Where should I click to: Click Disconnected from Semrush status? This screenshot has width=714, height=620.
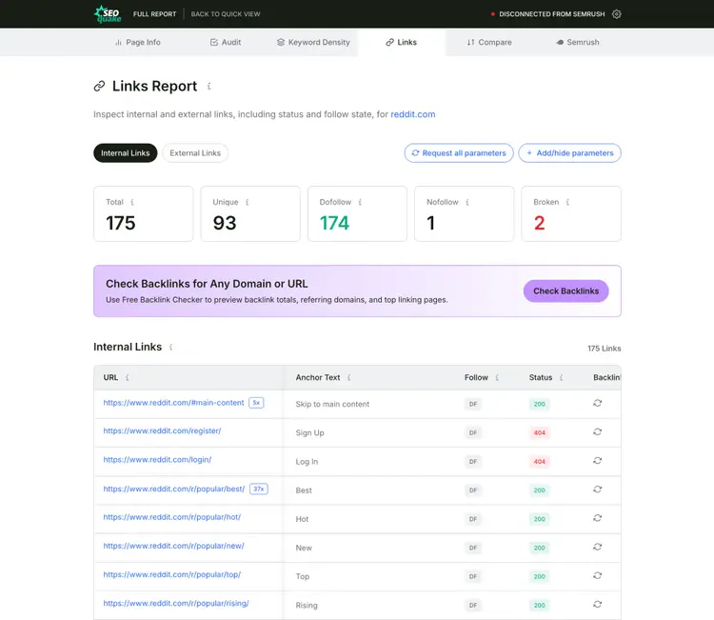[x=547, y=14]
